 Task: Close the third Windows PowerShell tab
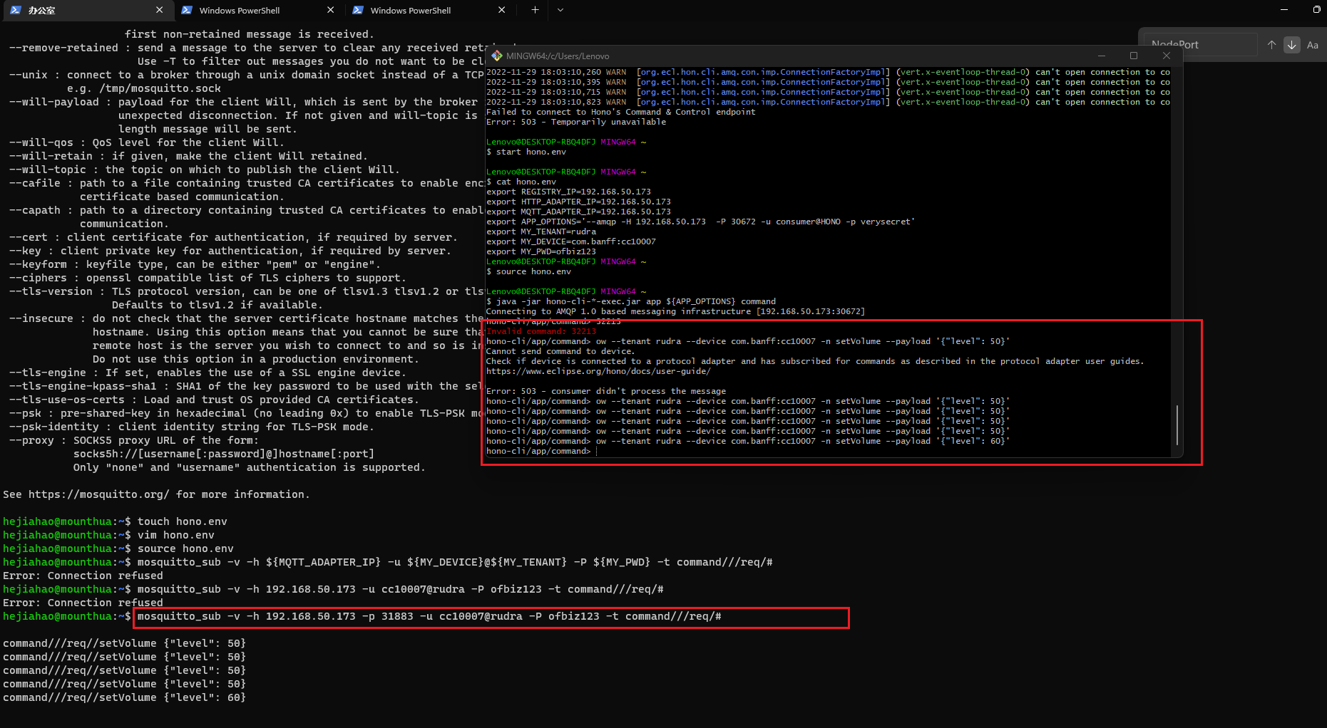(501, 10)
